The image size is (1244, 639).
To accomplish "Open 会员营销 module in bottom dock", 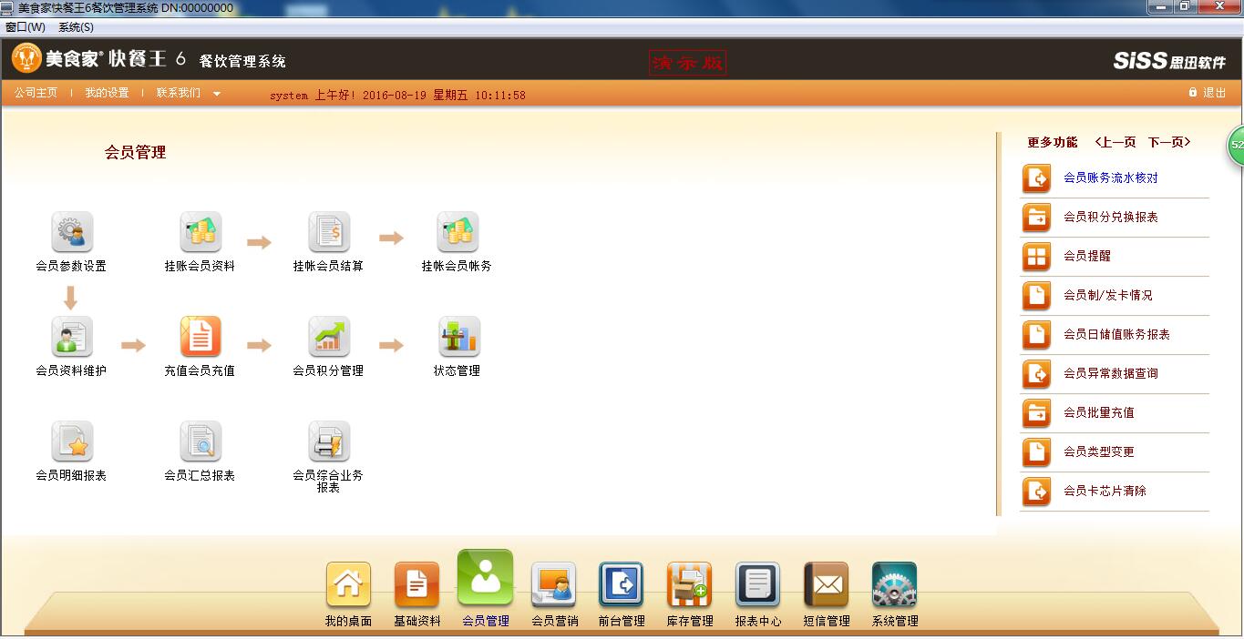I will coord(554,585).
